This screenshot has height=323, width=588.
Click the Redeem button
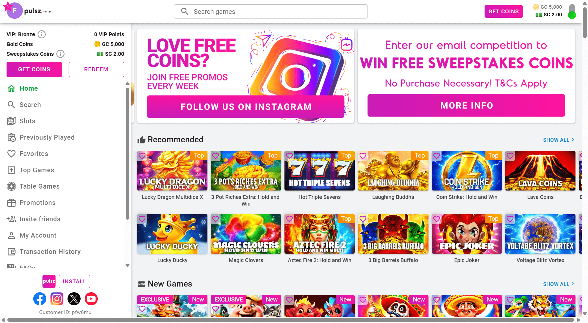[x=96, y=69]
